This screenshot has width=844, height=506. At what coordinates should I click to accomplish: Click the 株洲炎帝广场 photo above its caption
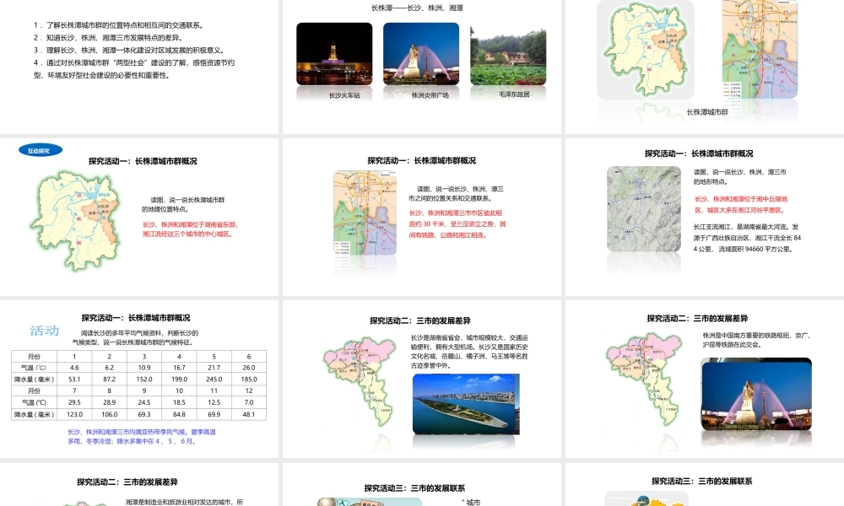click(x=421, y=54)
